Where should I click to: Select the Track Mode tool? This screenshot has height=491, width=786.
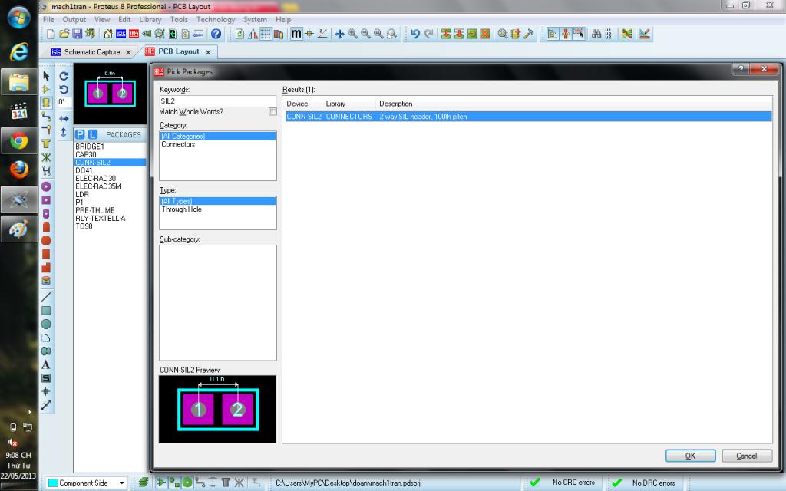point(46,117)
